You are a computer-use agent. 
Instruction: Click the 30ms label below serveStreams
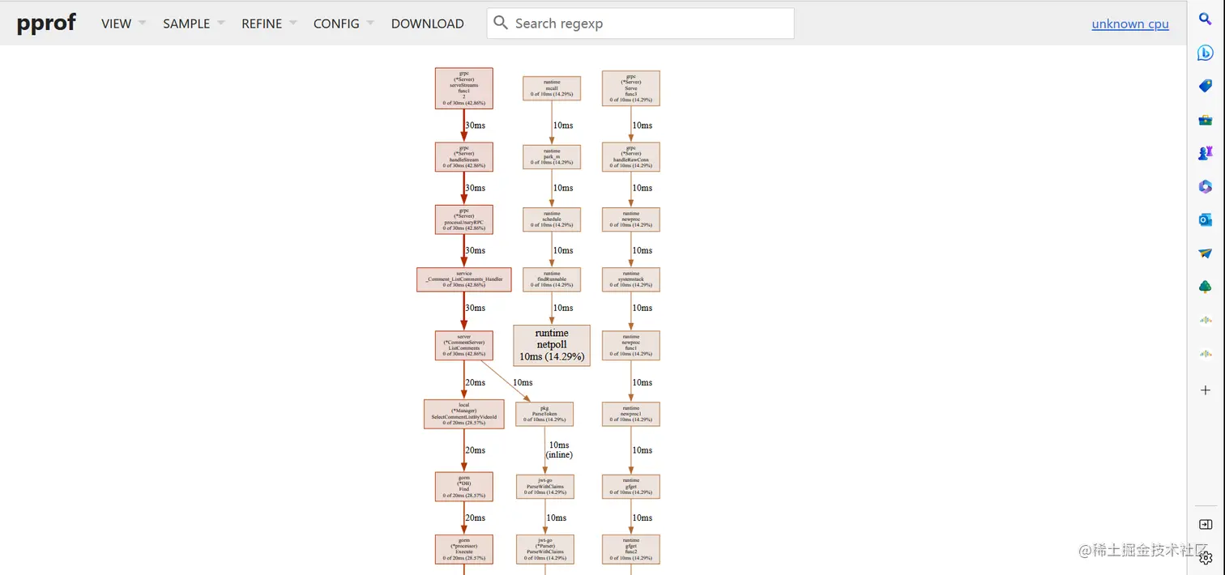pyautogui.click(x=475, y=126)
